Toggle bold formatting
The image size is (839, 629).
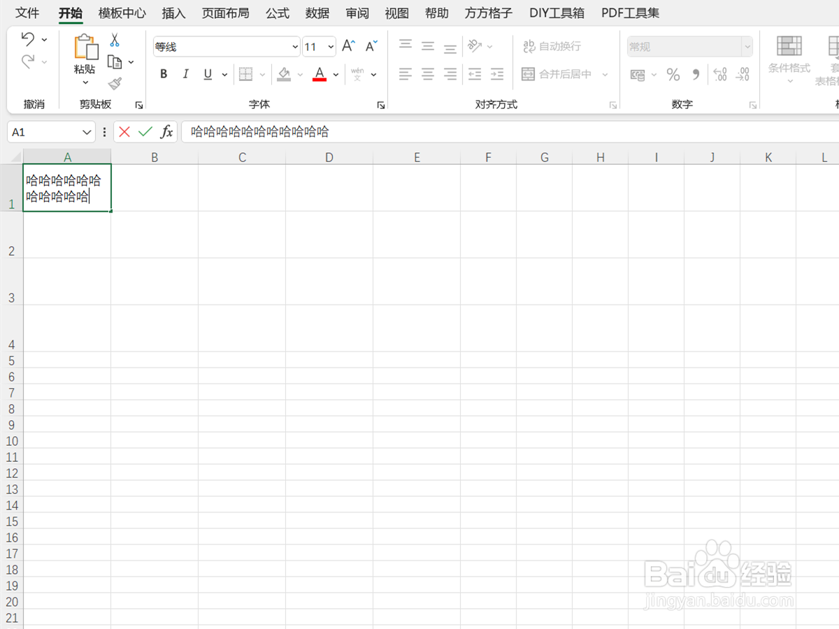coord(164,74)
